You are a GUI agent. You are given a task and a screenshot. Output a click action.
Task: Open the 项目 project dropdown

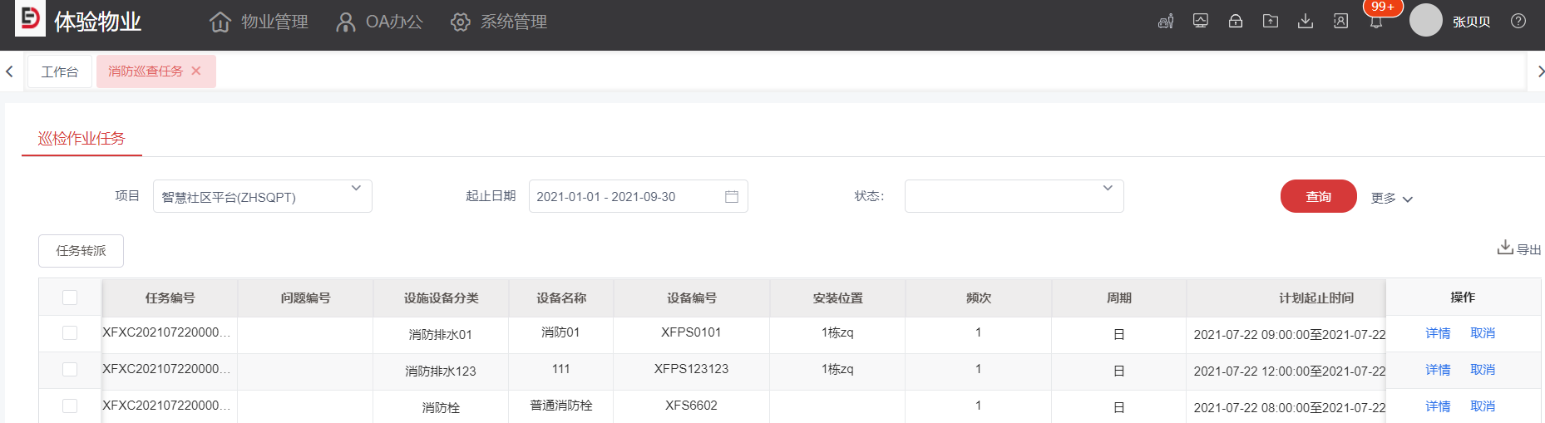click(x=262, y=197)
